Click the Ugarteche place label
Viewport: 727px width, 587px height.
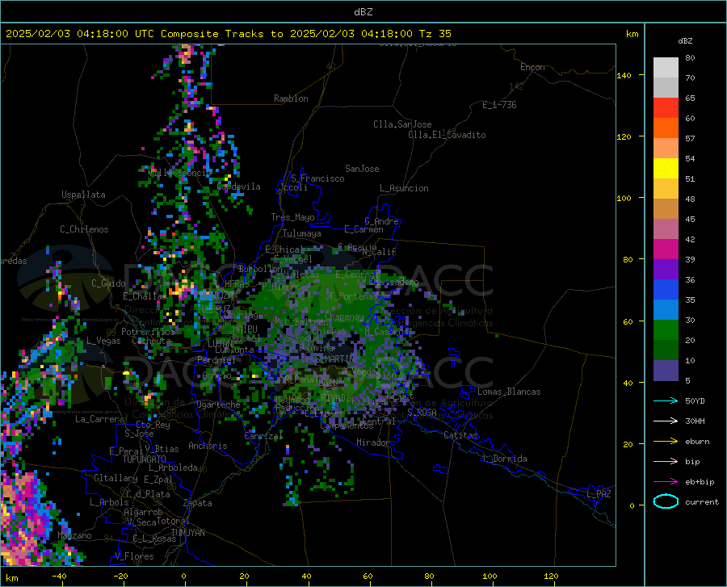[218, 405]
